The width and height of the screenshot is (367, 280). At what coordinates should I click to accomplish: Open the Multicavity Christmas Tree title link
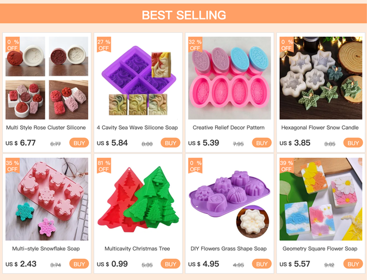[x=137, y=248]
